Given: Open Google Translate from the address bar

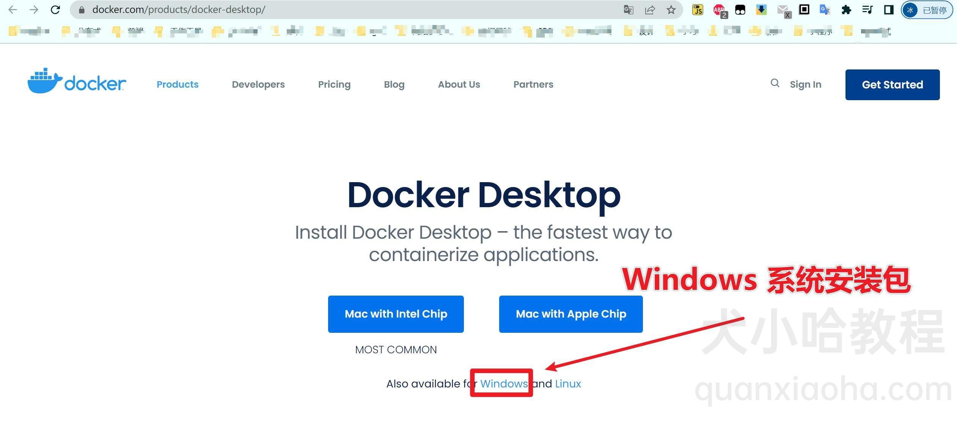Looking at the screenshot, I should click(x=628, y=9).
